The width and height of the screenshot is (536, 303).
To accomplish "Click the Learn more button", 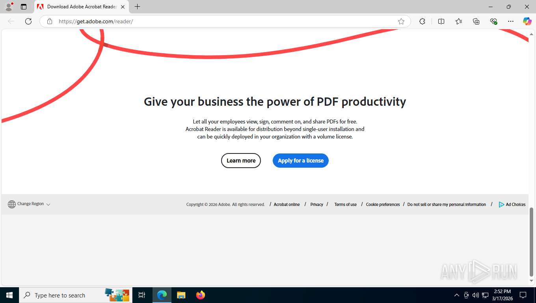I will (241, 161).
